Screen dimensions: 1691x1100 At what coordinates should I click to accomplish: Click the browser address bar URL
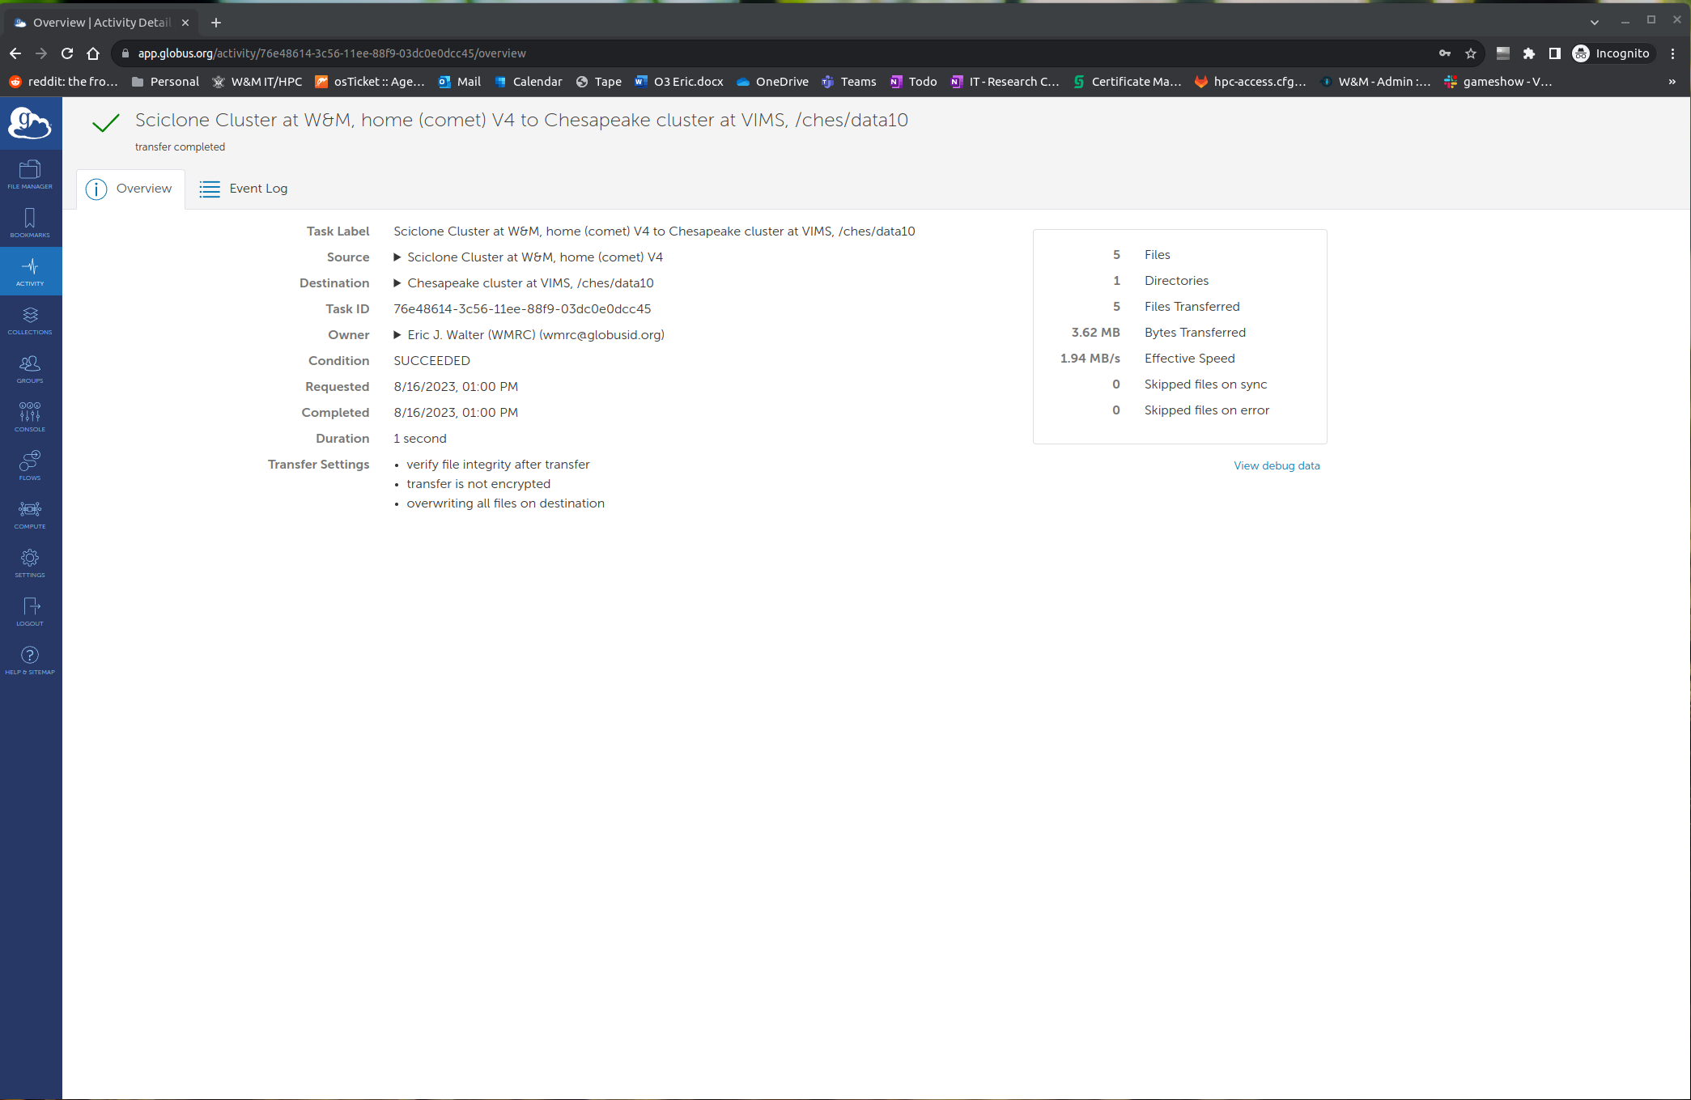(332, 53)
